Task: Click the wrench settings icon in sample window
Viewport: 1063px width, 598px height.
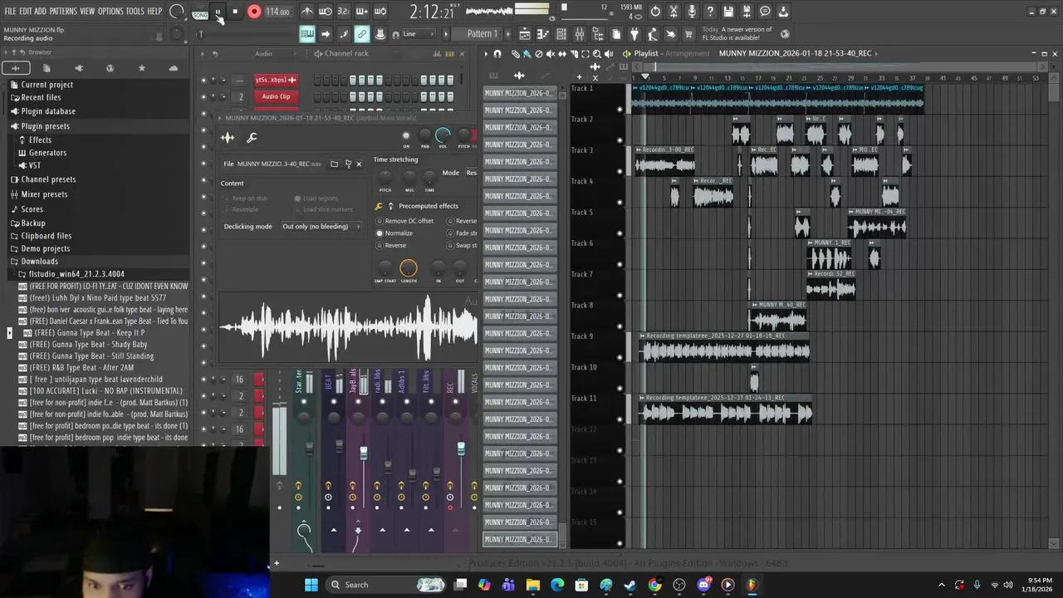Action: click(252, 138)
